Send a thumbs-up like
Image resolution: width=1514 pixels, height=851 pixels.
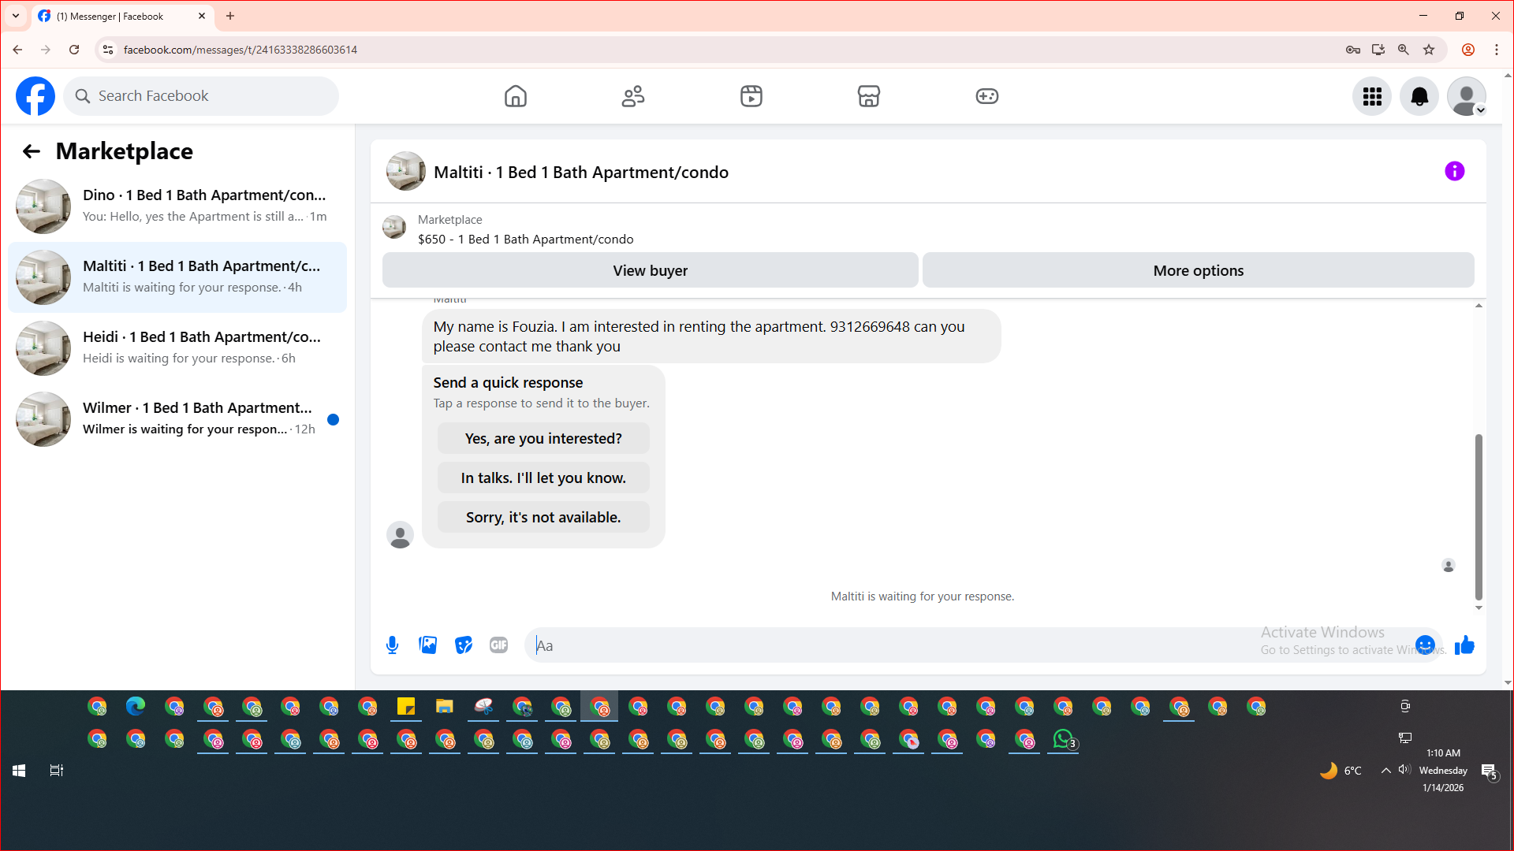tap(1464, 645)
